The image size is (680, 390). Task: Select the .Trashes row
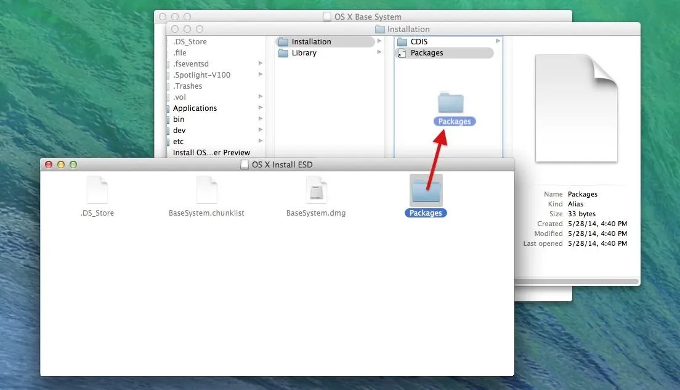click(x=216, y=86)
